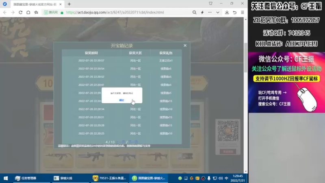Click the scrollbar up arrow
The height and width of the screenshot is (183, 325).
click(246, 19)
